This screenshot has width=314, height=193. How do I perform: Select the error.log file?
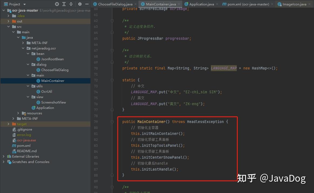coord(24,135)
